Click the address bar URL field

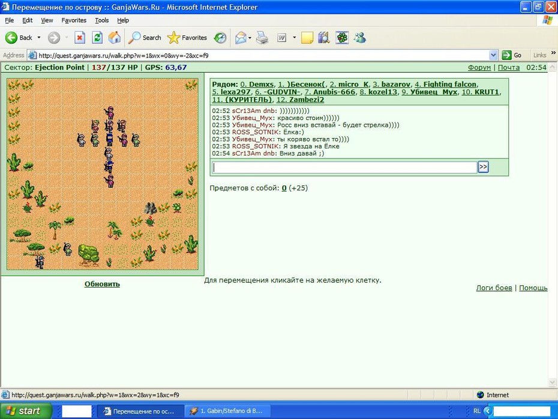pyautogui.click(x=263, y=55)
